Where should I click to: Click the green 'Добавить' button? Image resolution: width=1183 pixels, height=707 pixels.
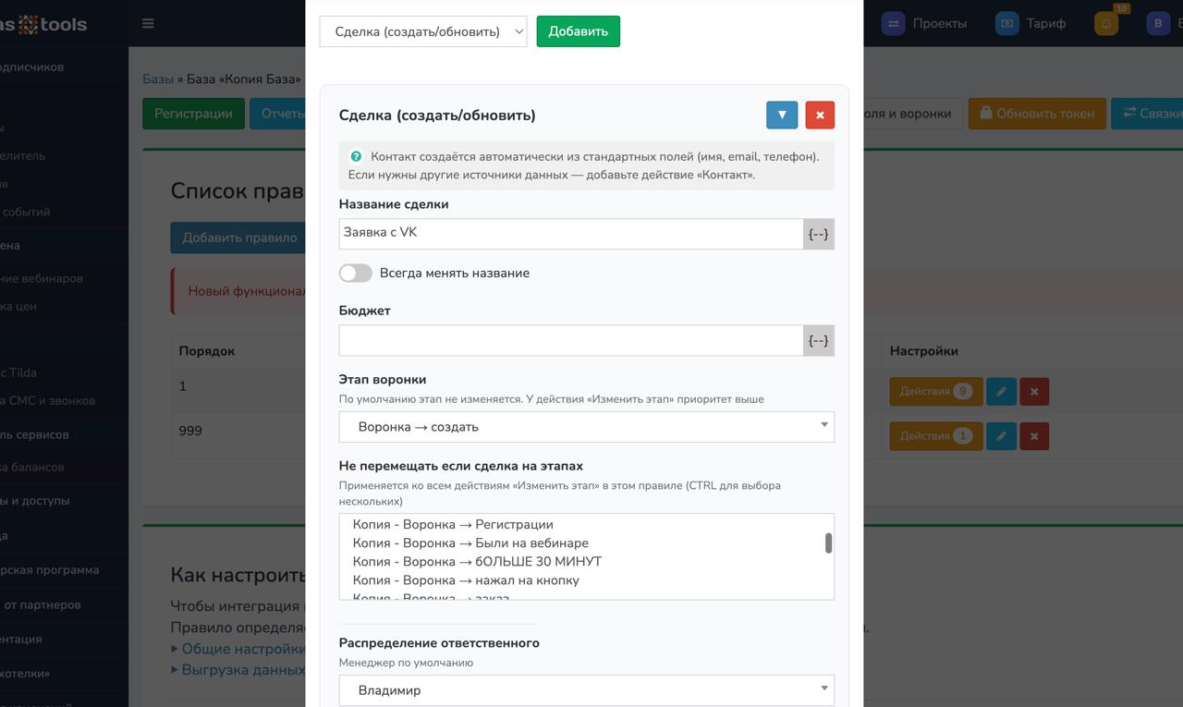(x=578, y=31)
